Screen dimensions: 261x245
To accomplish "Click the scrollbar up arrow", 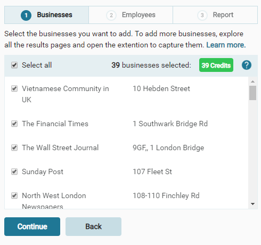I will (x=252, y=81).
